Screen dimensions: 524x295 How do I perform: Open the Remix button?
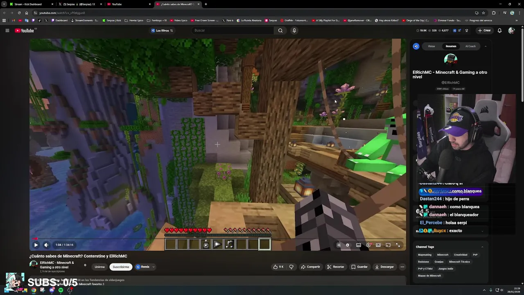143,267
